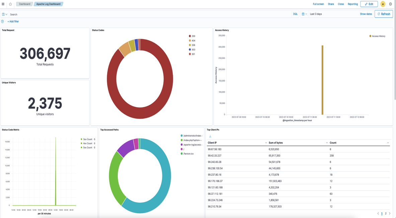This screenshot has width=396, height=218.
Task: Toggle the 200 status code legend entry
Action: 193,36
